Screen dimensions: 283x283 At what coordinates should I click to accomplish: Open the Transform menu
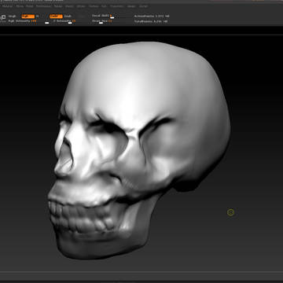click(116, 6)
